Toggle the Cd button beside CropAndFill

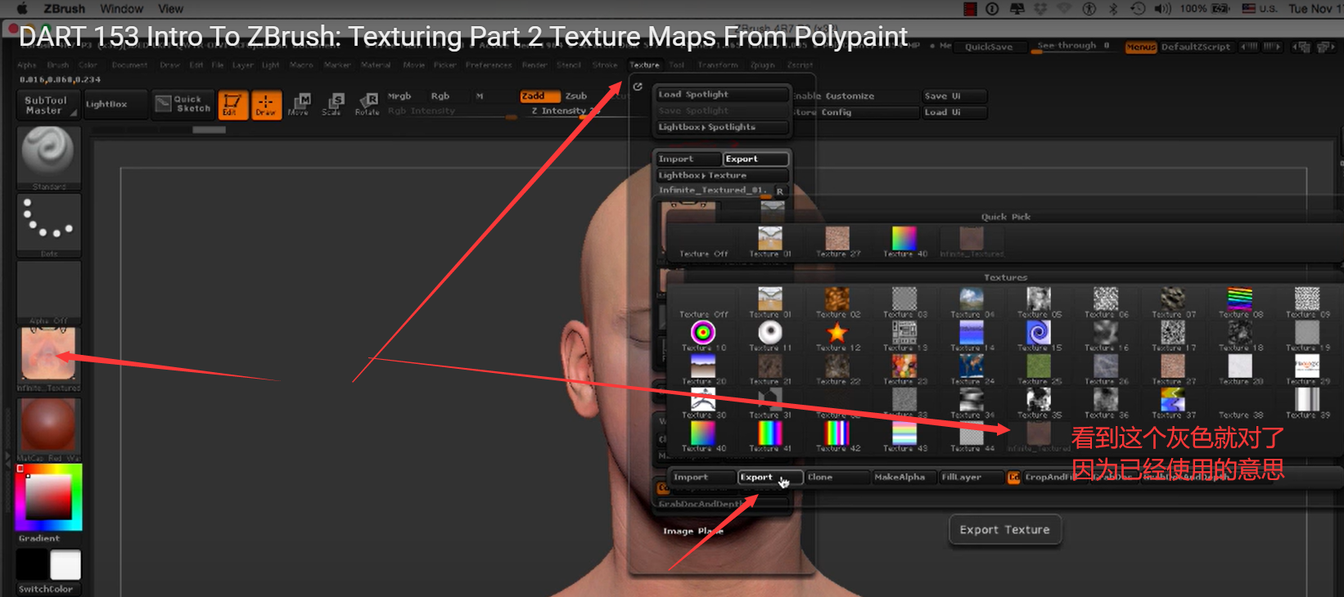(x=1013, y=478)
